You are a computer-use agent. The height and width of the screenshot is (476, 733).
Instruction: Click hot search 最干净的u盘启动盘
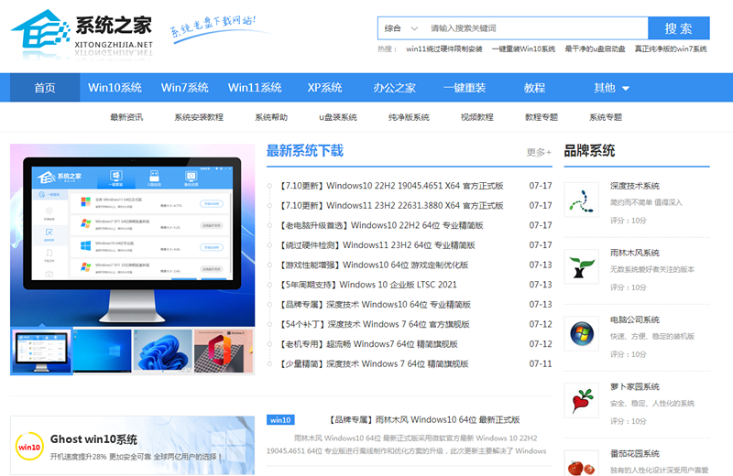point(595,49)
